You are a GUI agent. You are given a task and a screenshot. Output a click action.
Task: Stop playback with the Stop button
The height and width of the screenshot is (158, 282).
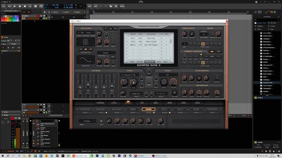19,6
